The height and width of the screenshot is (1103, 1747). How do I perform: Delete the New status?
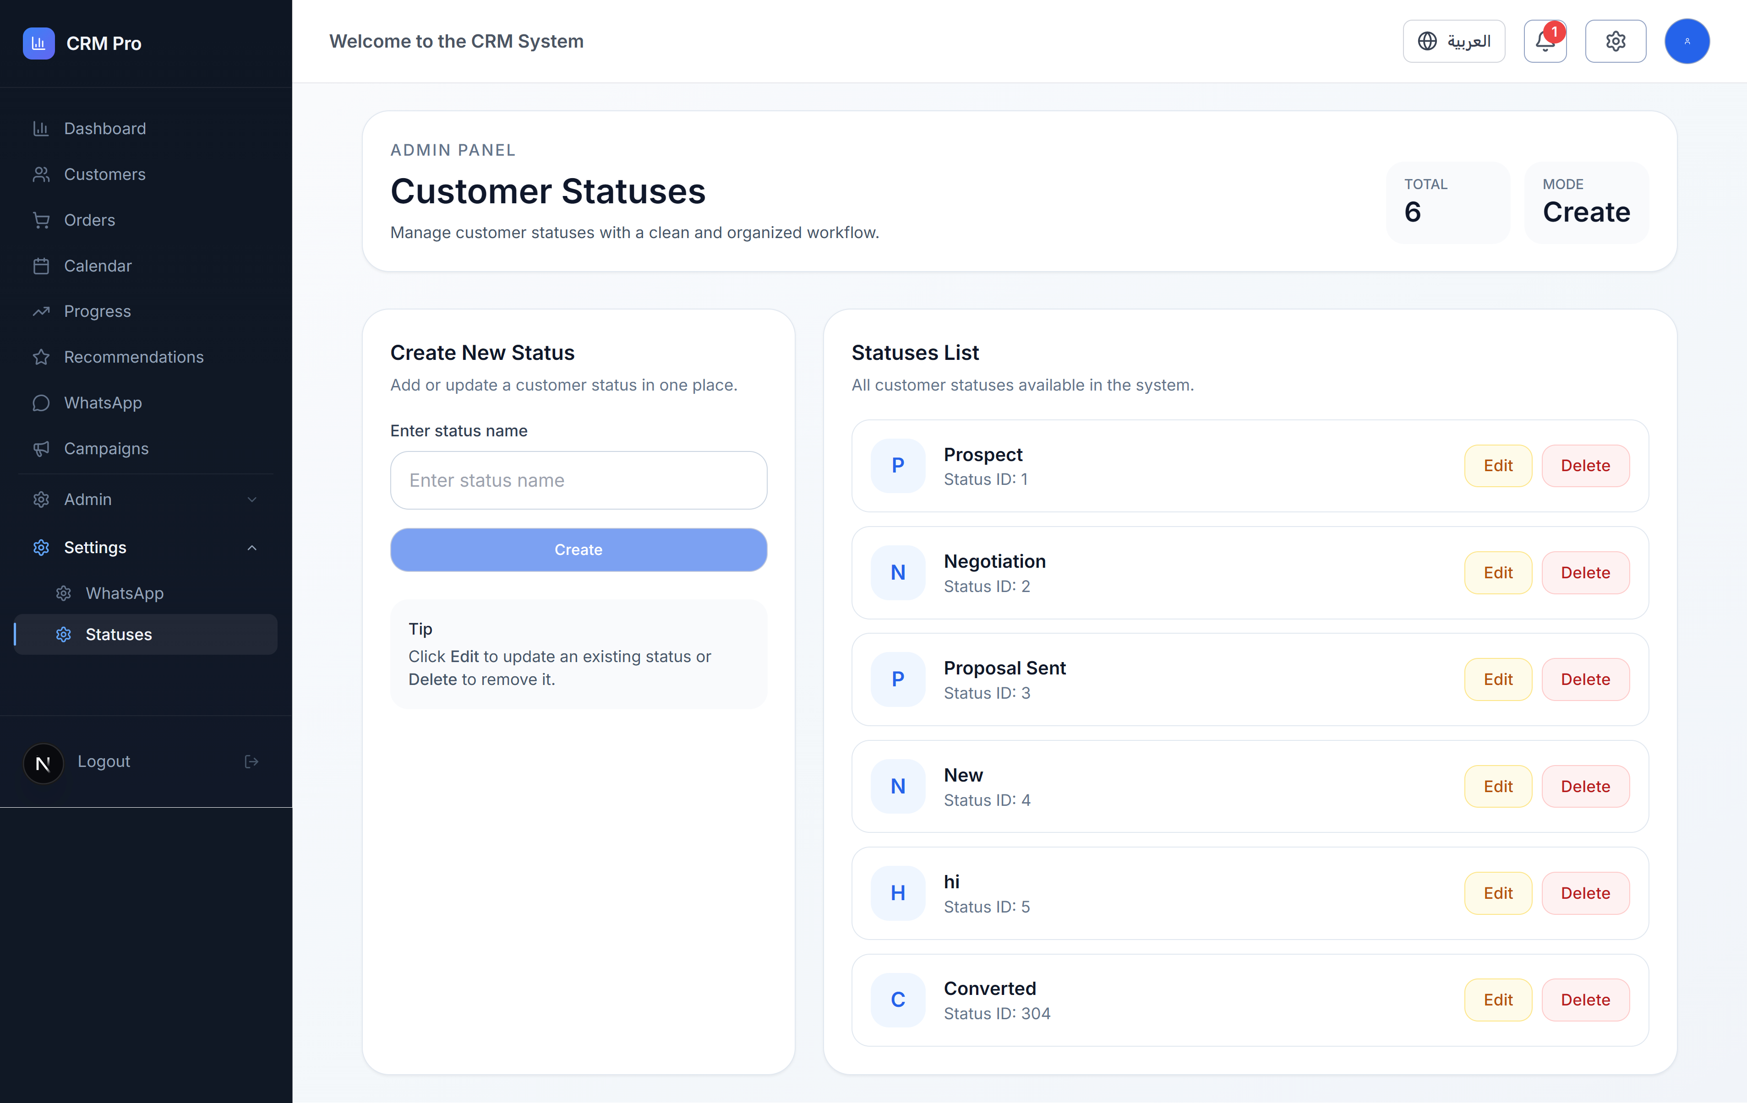tap(1585, 786)
